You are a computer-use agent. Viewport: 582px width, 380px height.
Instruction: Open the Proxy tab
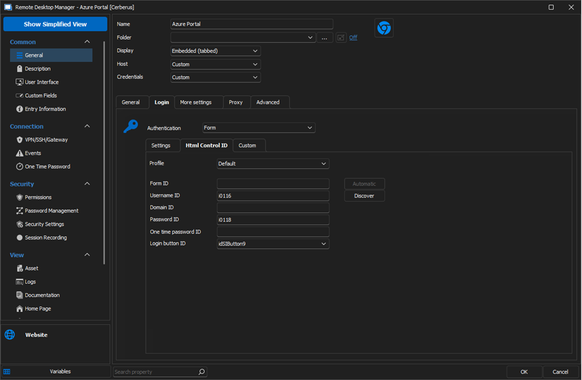[236, 102]
